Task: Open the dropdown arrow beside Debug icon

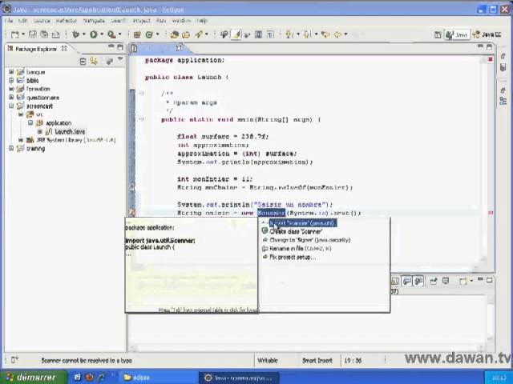Action: [x=84, y=34]
